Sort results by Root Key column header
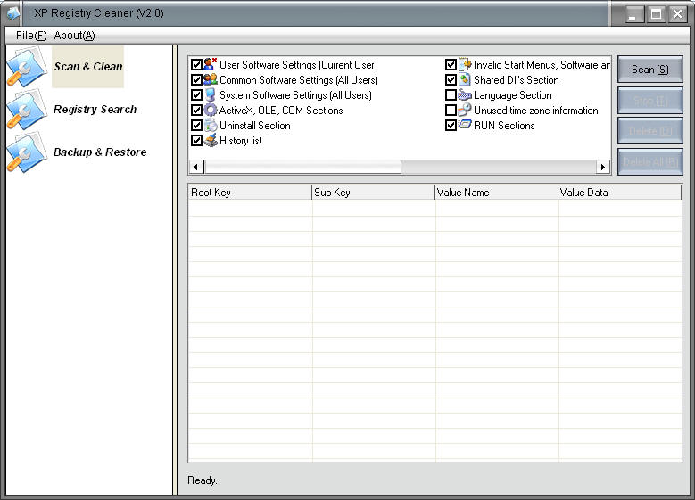This screenshot has width=695, height=500. pos(249,193)
